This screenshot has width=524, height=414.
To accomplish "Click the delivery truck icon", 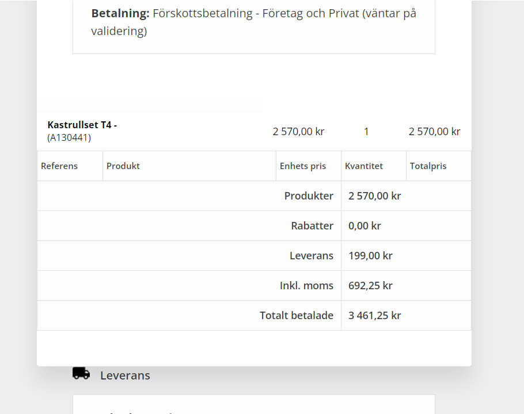I will point(81,374).
